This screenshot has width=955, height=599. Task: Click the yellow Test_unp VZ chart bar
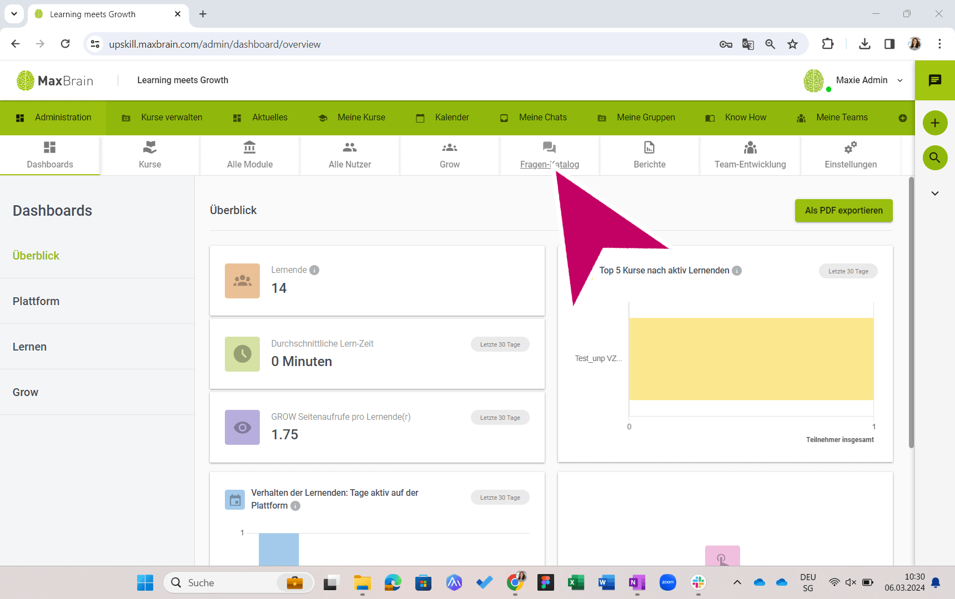click(751, 359)
